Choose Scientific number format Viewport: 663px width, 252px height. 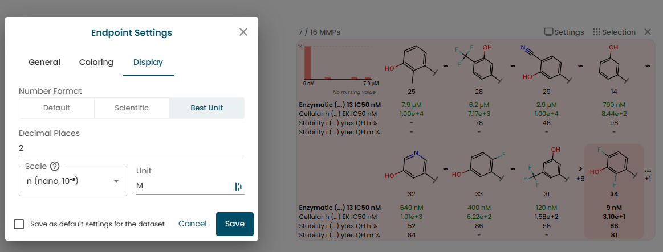132,108
